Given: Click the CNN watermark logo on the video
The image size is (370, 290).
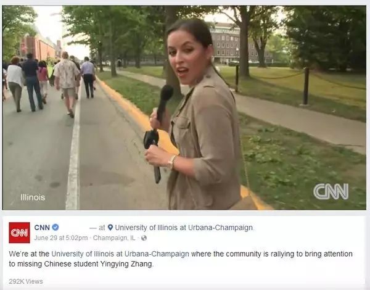Looking at the screenshot, I should [331, 191].
